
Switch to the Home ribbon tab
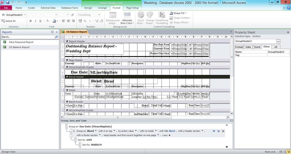pos(19,8)
